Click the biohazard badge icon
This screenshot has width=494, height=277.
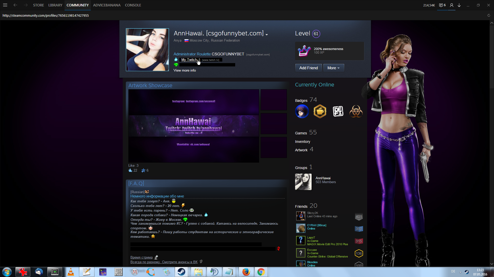coord(356,112)
